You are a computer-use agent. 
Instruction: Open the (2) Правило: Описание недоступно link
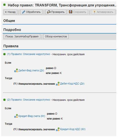point(28,100)
